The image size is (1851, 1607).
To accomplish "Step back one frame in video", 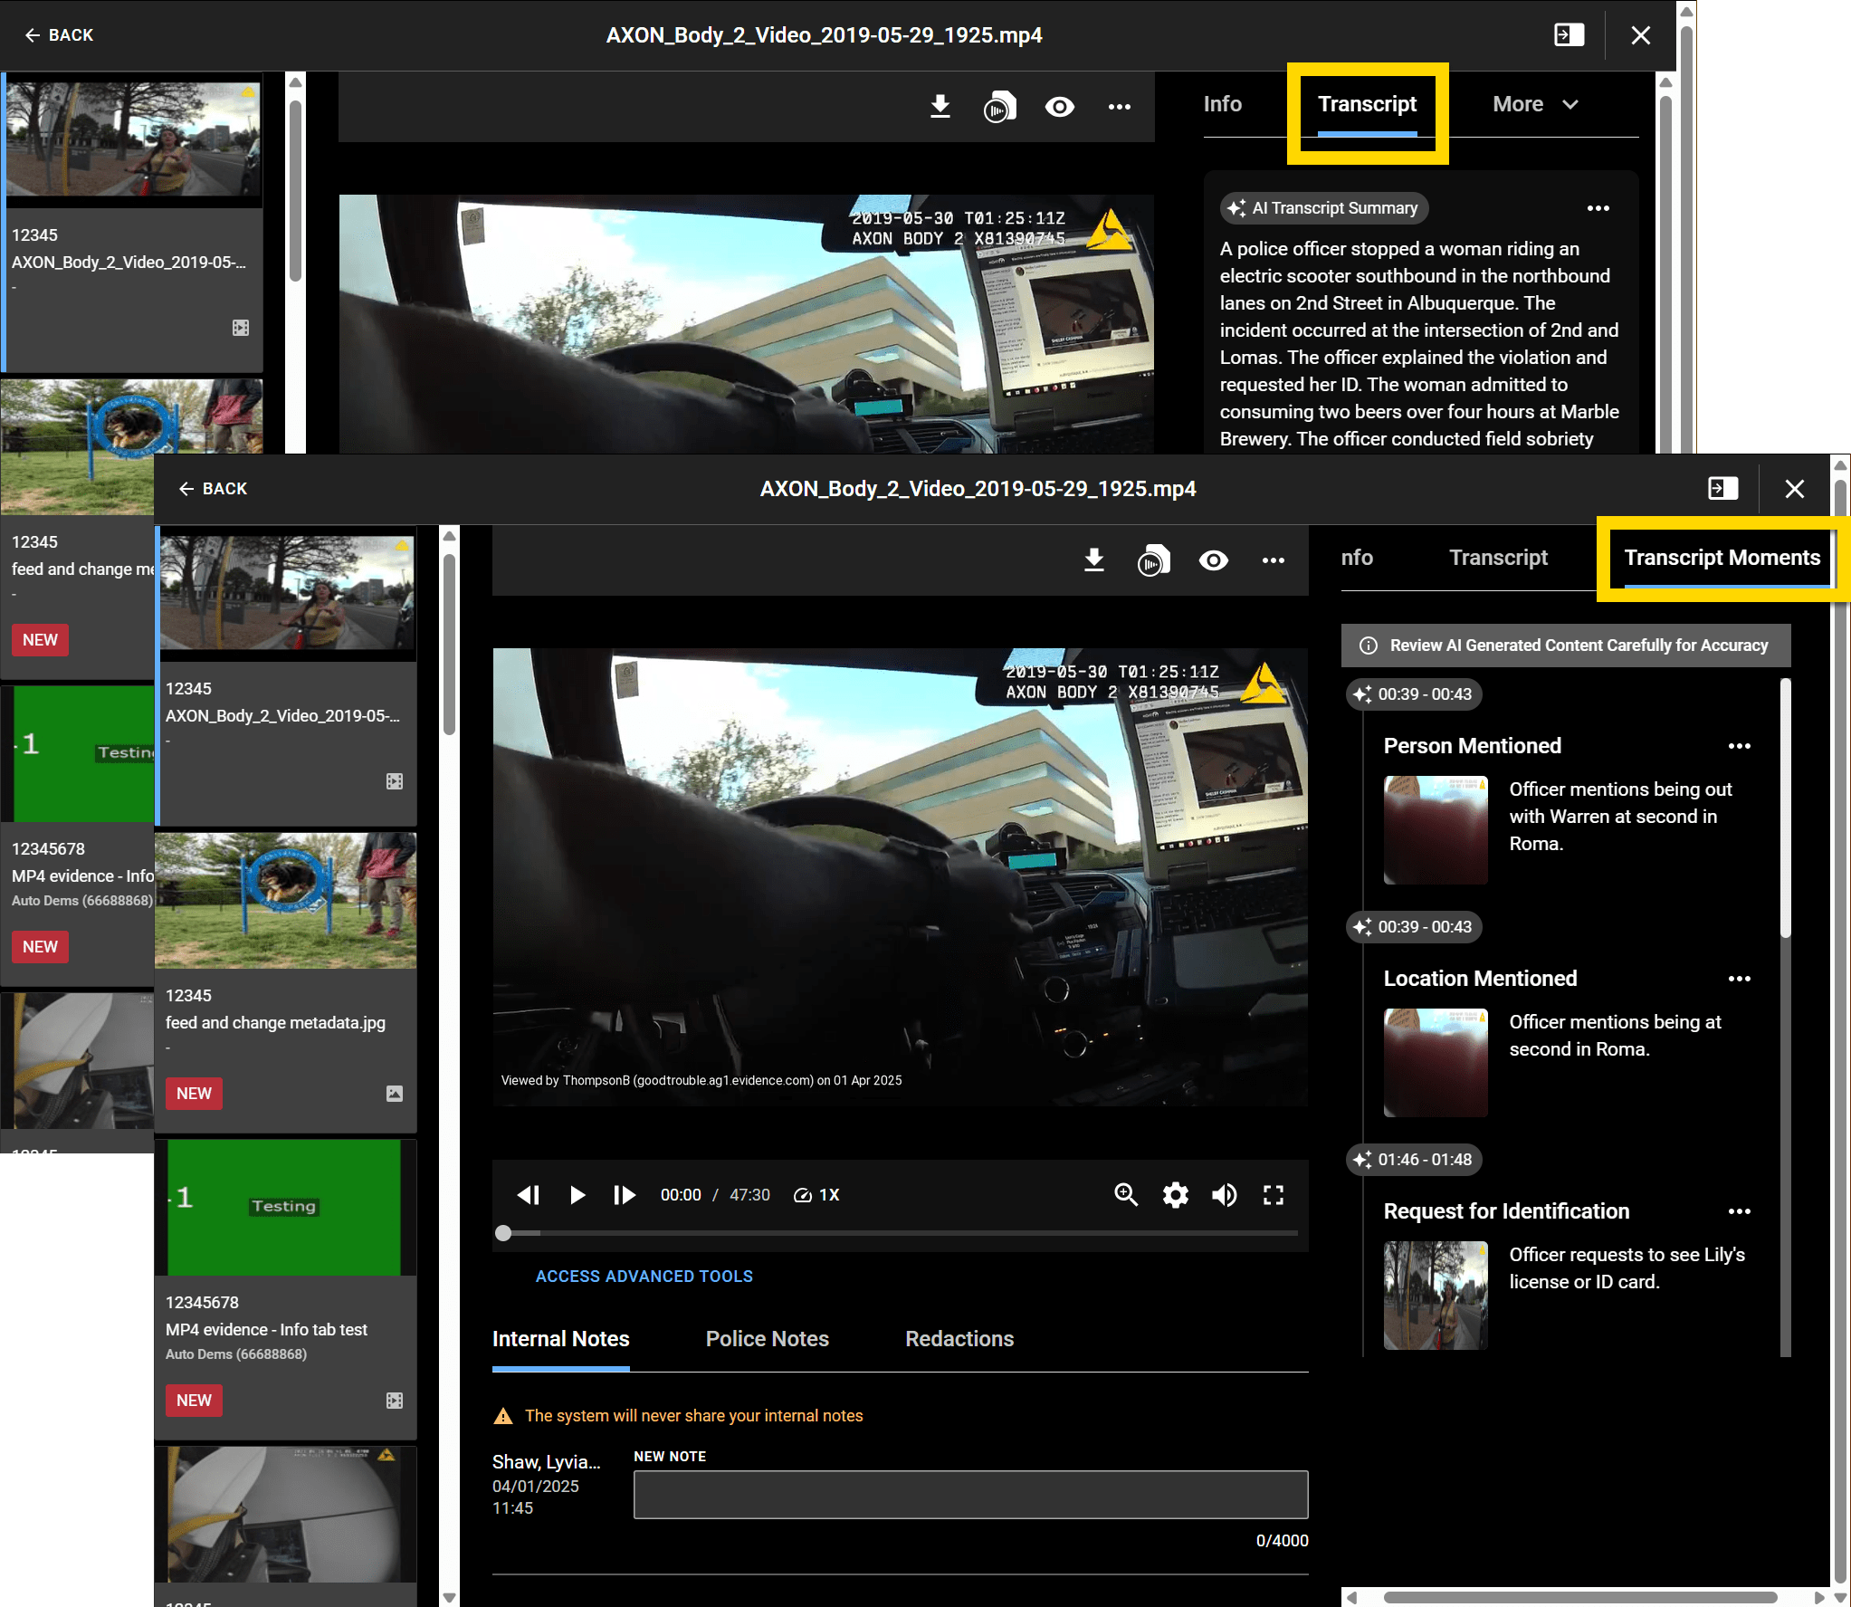I will click(x=529, y=1195).
